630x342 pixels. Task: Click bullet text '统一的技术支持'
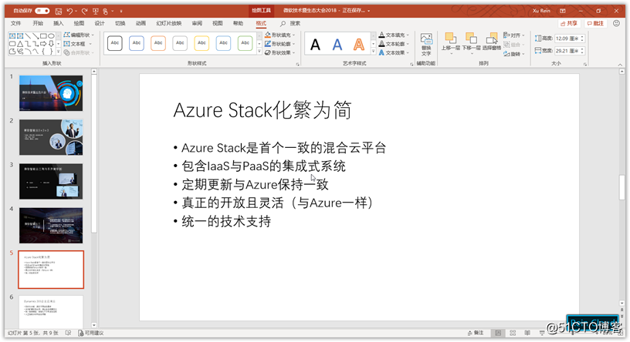[x=226, y=221]
